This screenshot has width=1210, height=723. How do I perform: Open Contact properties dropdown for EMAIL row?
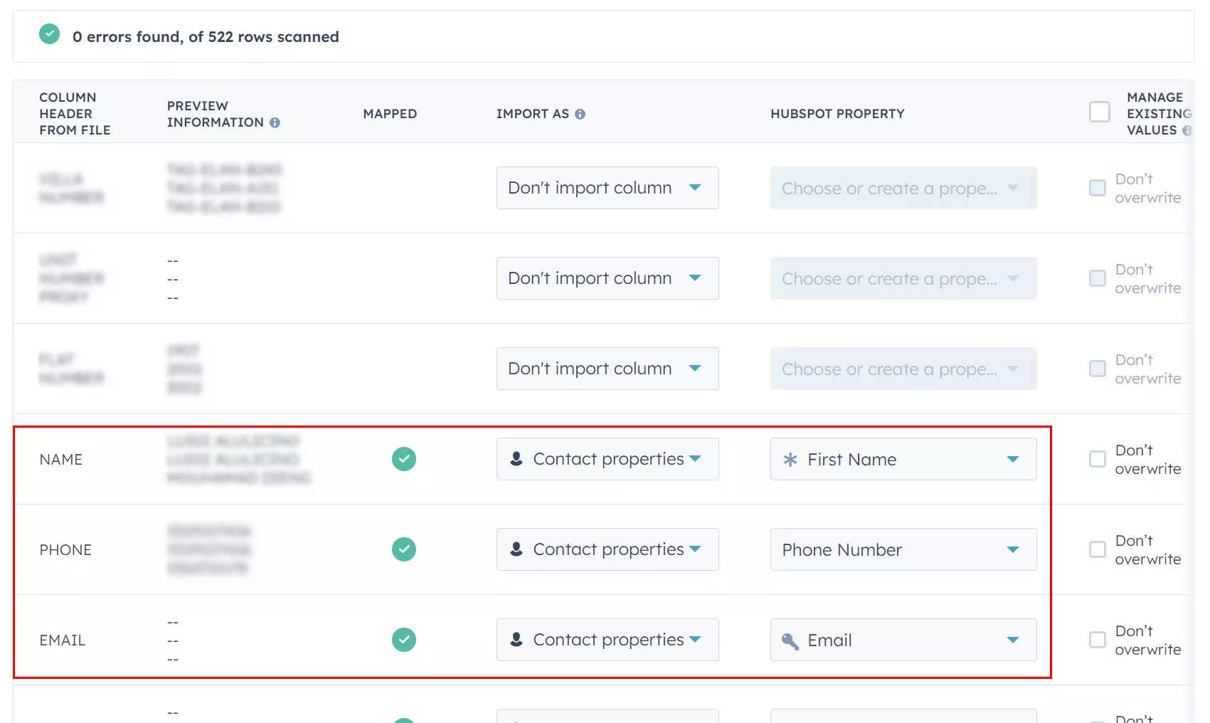607,640
